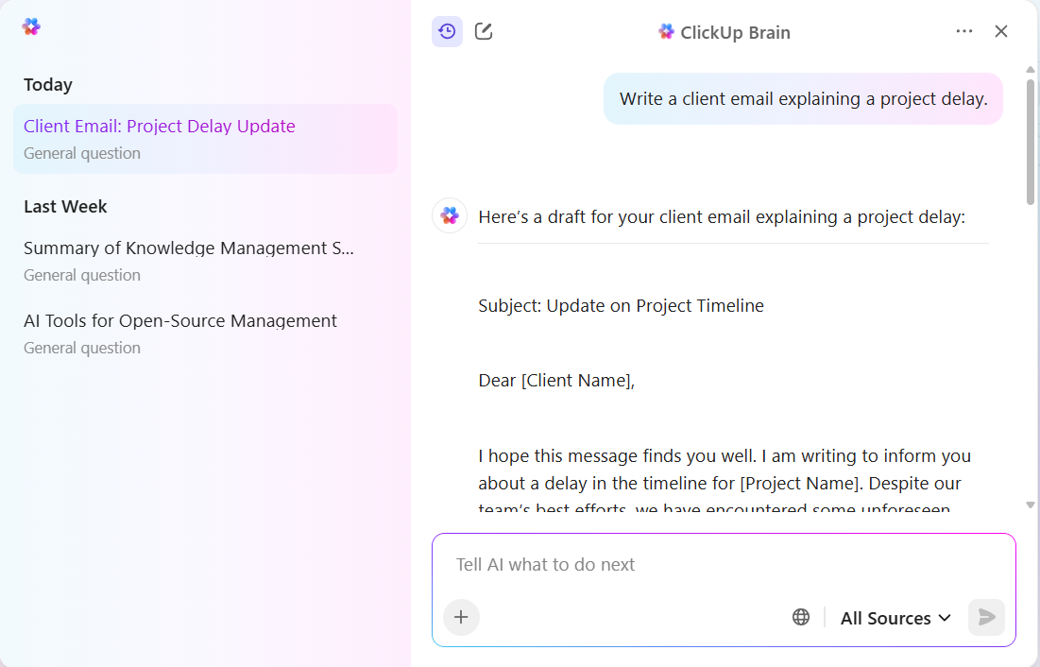This screenshot has width=1040, height=667.
Task: Start a new chat with the compose icon
Action: coord(483,30)
